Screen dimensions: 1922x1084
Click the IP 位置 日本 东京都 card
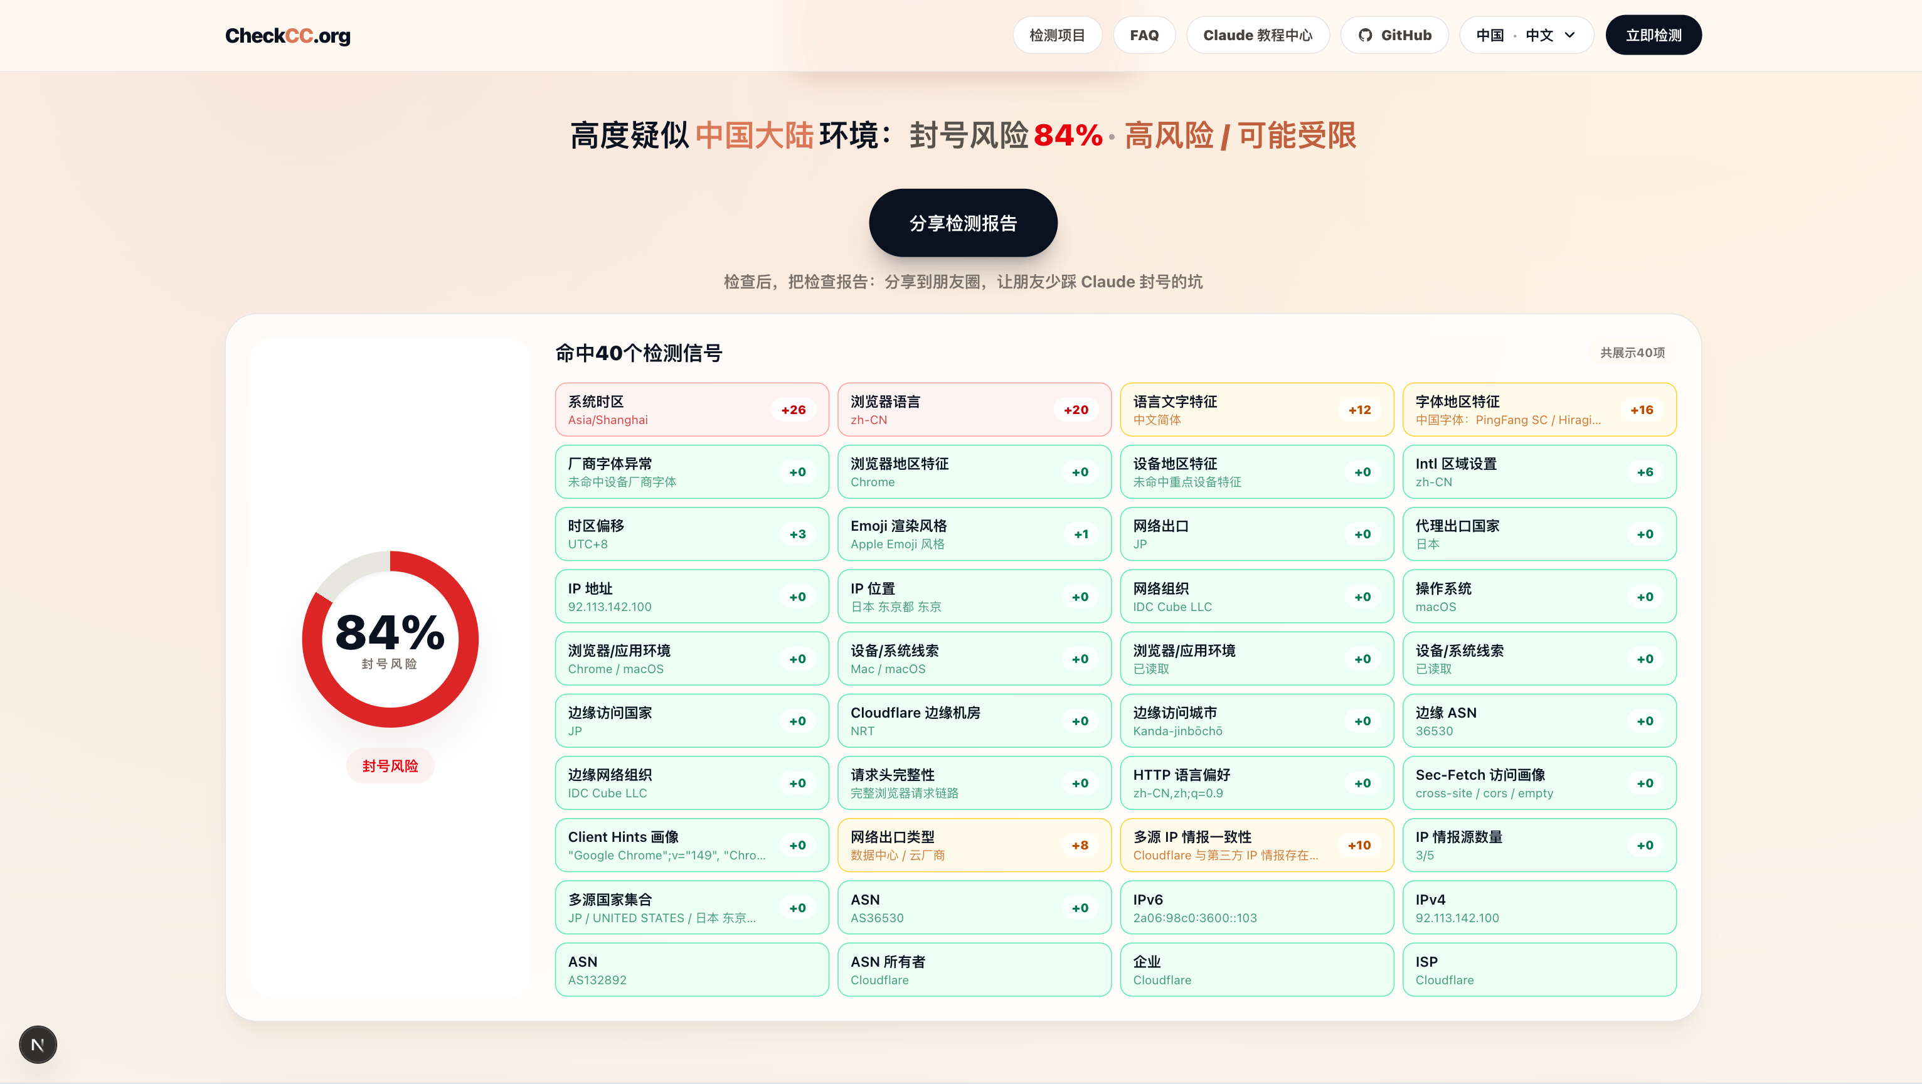(974, 596)
